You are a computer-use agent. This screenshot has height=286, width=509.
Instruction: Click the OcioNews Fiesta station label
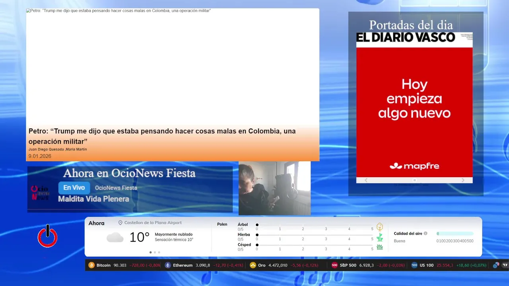tap(116, 188)
